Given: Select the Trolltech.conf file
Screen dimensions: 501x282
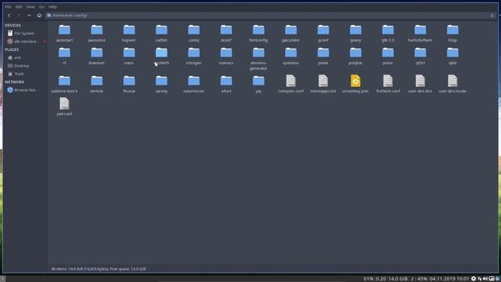Looking at the screenshot, I should click(x=388, y=84).
